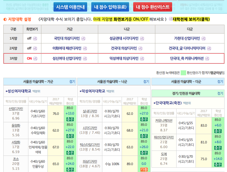Viewport: 227px width, 172px height.
Task: Collapse 서울권 미술대학 - 나군 panel with 접기
Action: point(146,82)
